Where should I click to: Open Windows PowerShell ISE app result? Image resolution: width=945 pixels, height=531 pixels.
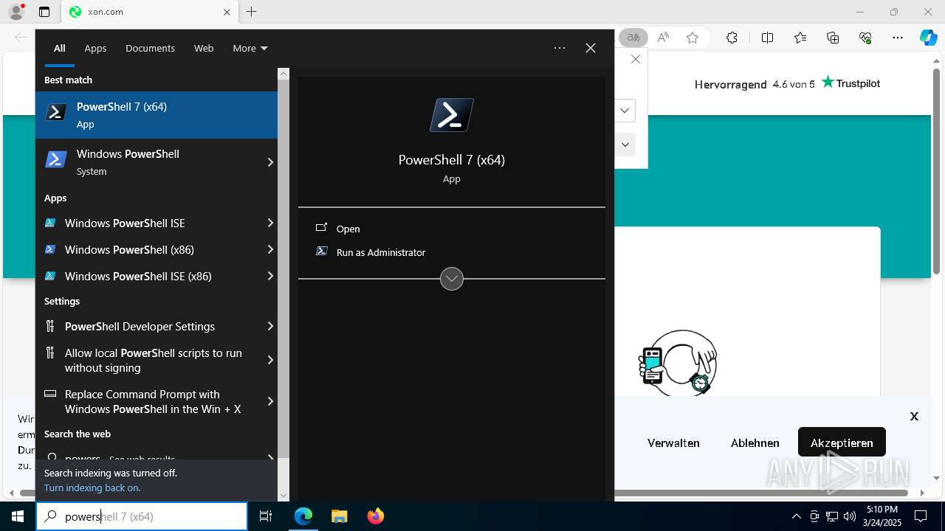pyautogui.click(x=148, y=223)
